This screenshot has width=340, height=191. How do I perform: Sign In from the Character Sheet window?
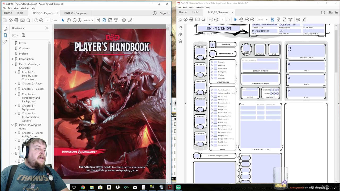point(333,12)
